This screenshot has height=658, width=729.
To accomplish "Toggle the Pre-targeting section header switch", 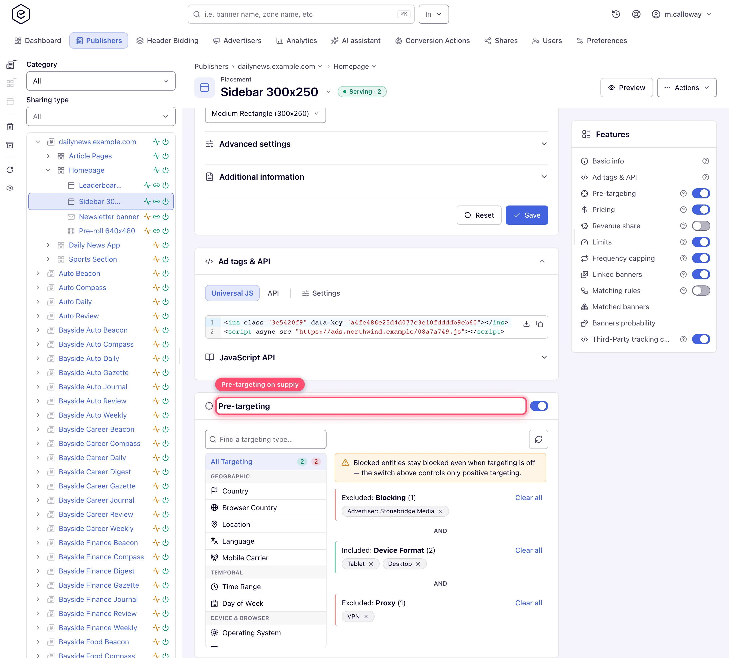I will [x=539, y=406].
